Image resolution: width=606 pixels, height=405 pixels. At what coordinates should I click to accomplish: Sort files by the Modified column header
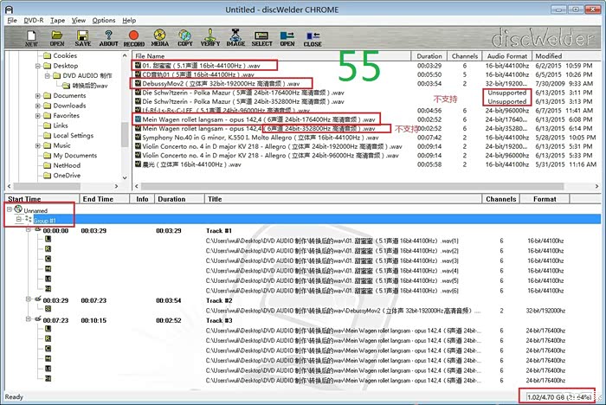tap(550, 55)
